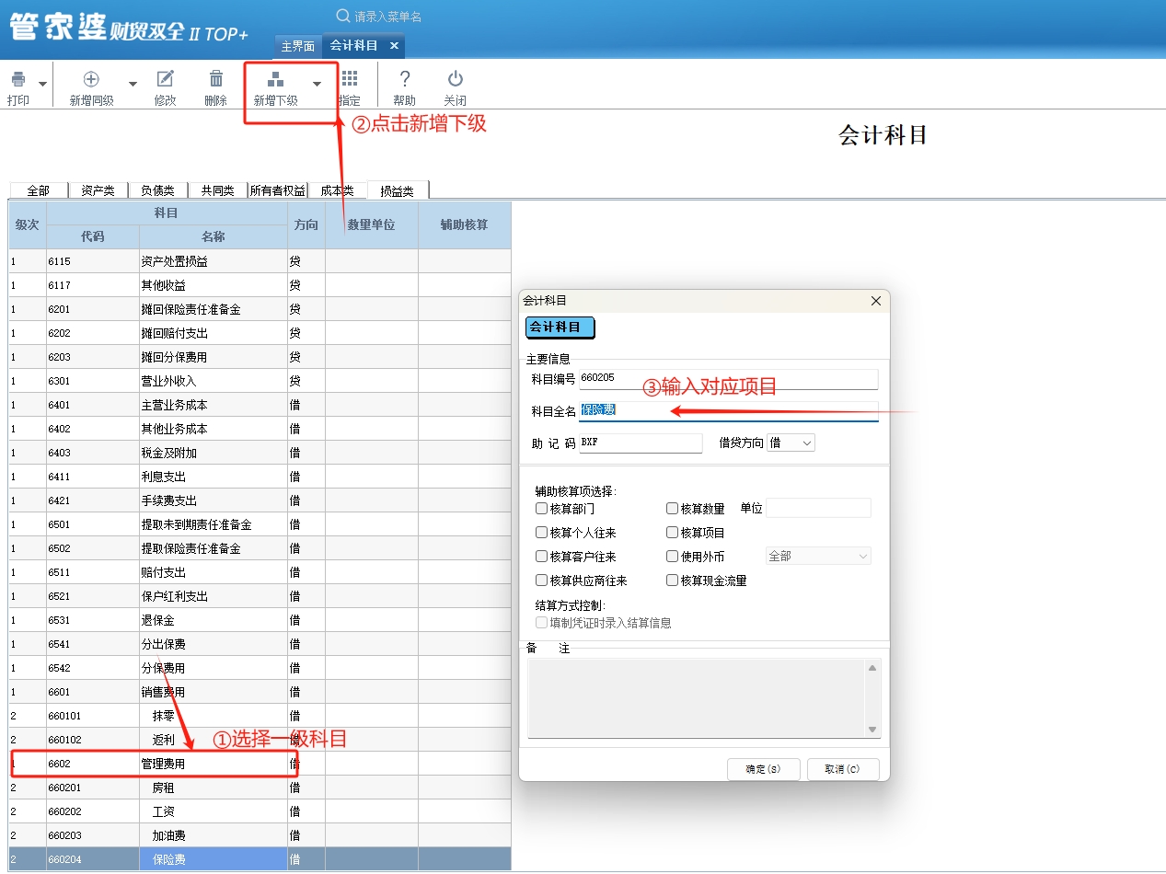Click the 科目全名 input field
Viewport: 1166px width, 874px height.
pos(729,410)
